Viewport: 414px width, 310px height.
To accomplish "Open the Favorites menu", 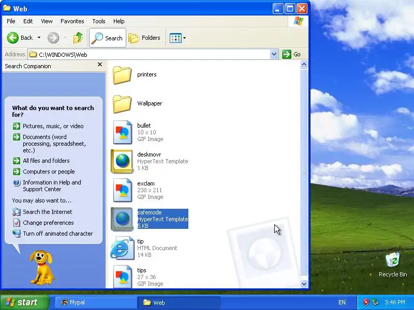I will pos(72,21).
